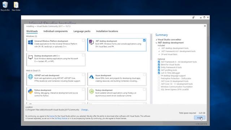Check Azure development workload
The height and width of the screenshot is (130, 231).
tap(144, 75)
